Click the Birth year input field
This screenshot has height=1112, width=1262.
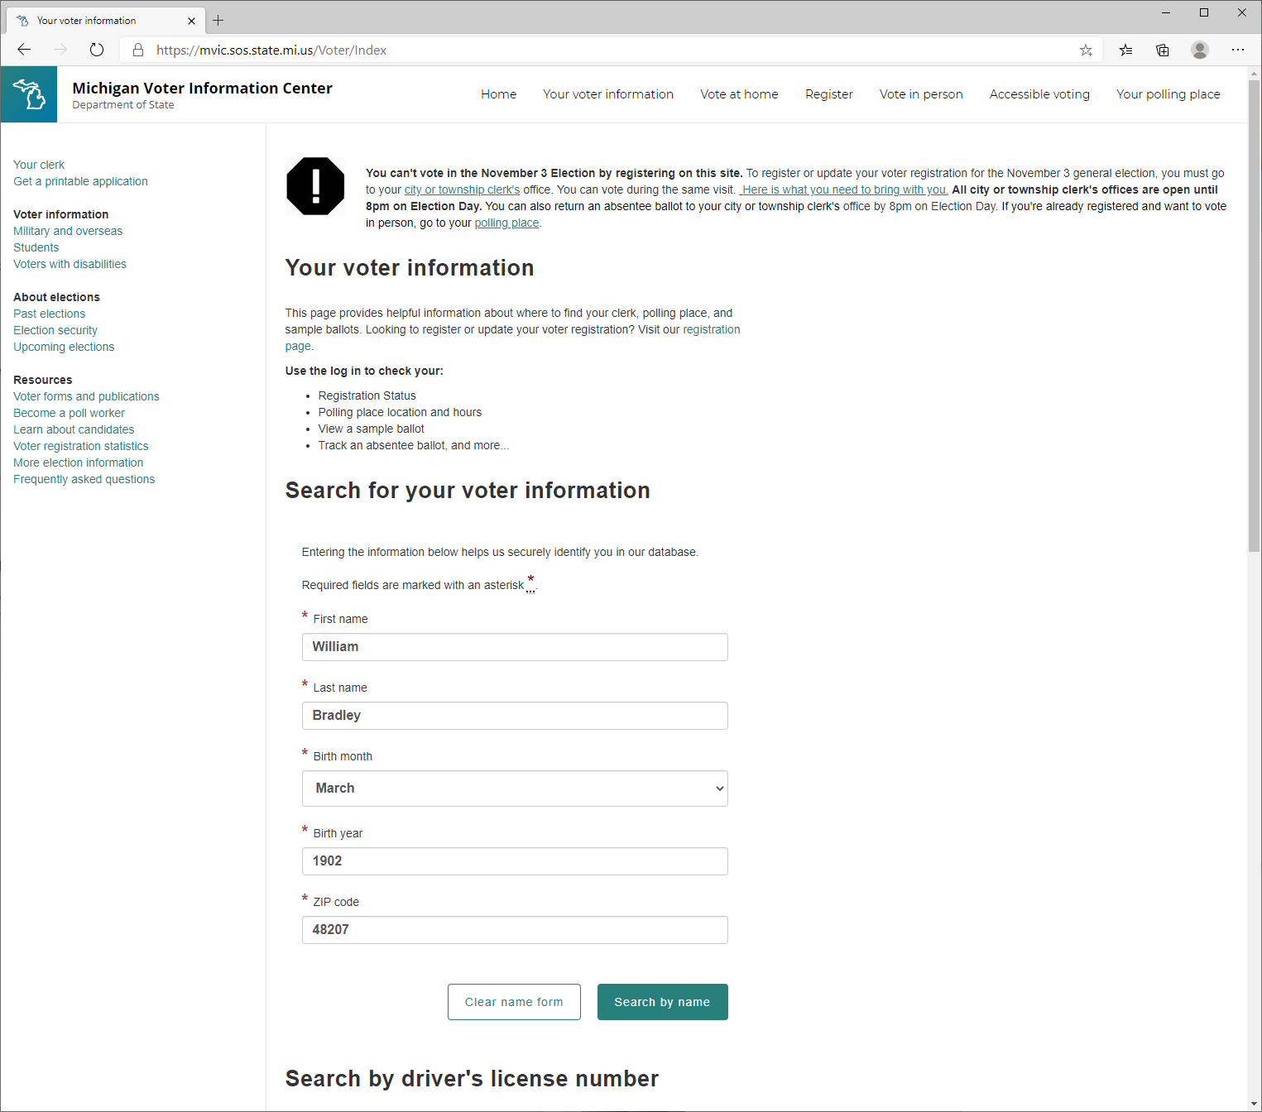coord(515,861)
